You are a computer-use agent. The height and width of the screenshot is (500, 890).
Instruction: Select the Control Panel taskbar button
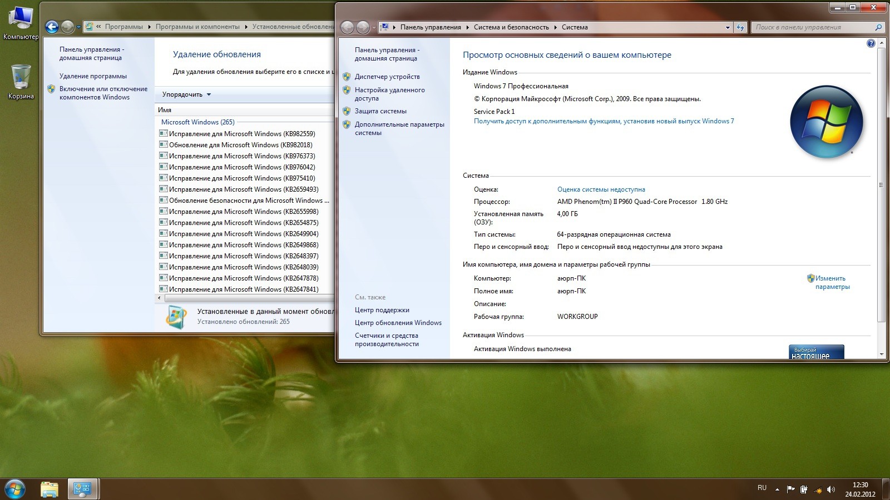[83, 489]
